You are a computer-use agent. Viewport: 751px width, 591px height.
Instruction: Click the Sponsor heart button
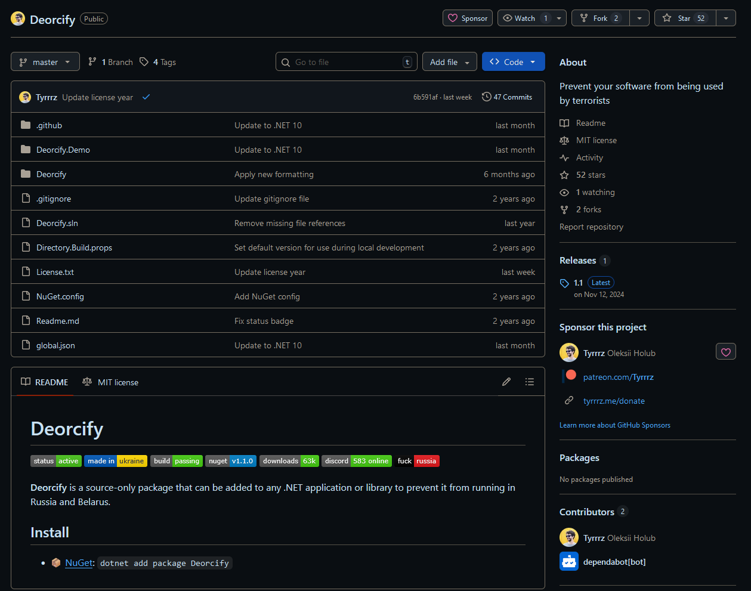coord(468,18)
